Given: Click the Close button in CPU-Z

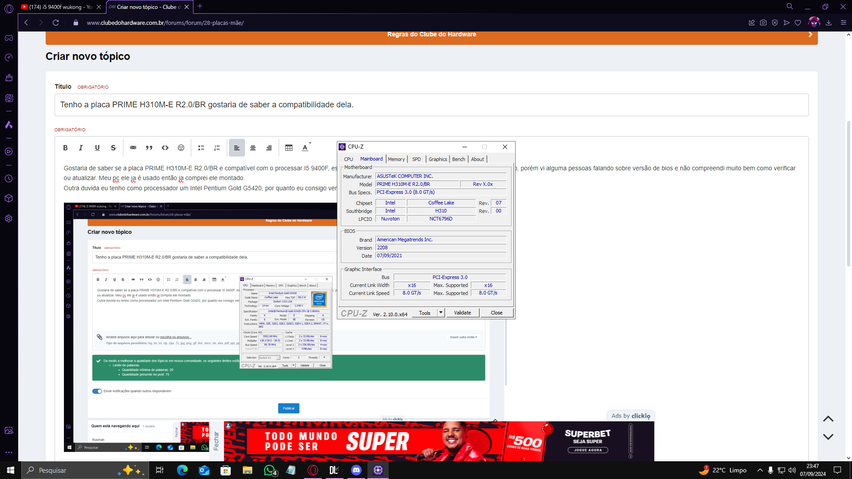Looking at the screenshot, I should click(497, 313).
